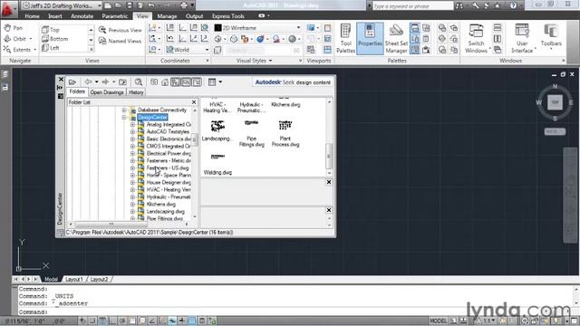This screenshot has height=326, width=580.
Task: Click the content area vertical scrollbar thumb
Action: (329, 156)
